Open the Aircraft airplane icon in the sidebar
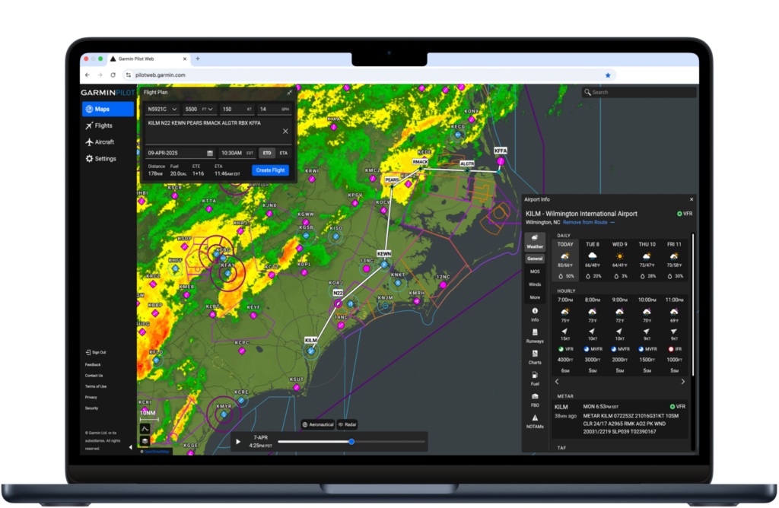Screen dimensions: 779x508 click(89, 142)
